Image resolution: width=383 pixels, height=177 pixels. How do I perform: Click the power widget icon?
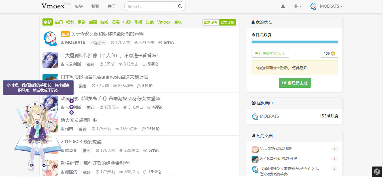(x=71, y=113)
